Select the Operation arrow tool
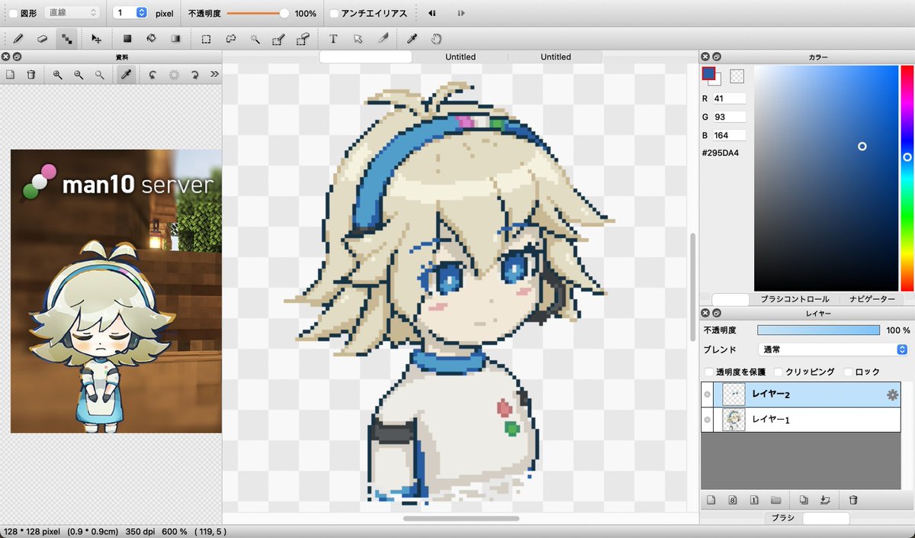This screenshot has height=538, width=915. point(358,38)
